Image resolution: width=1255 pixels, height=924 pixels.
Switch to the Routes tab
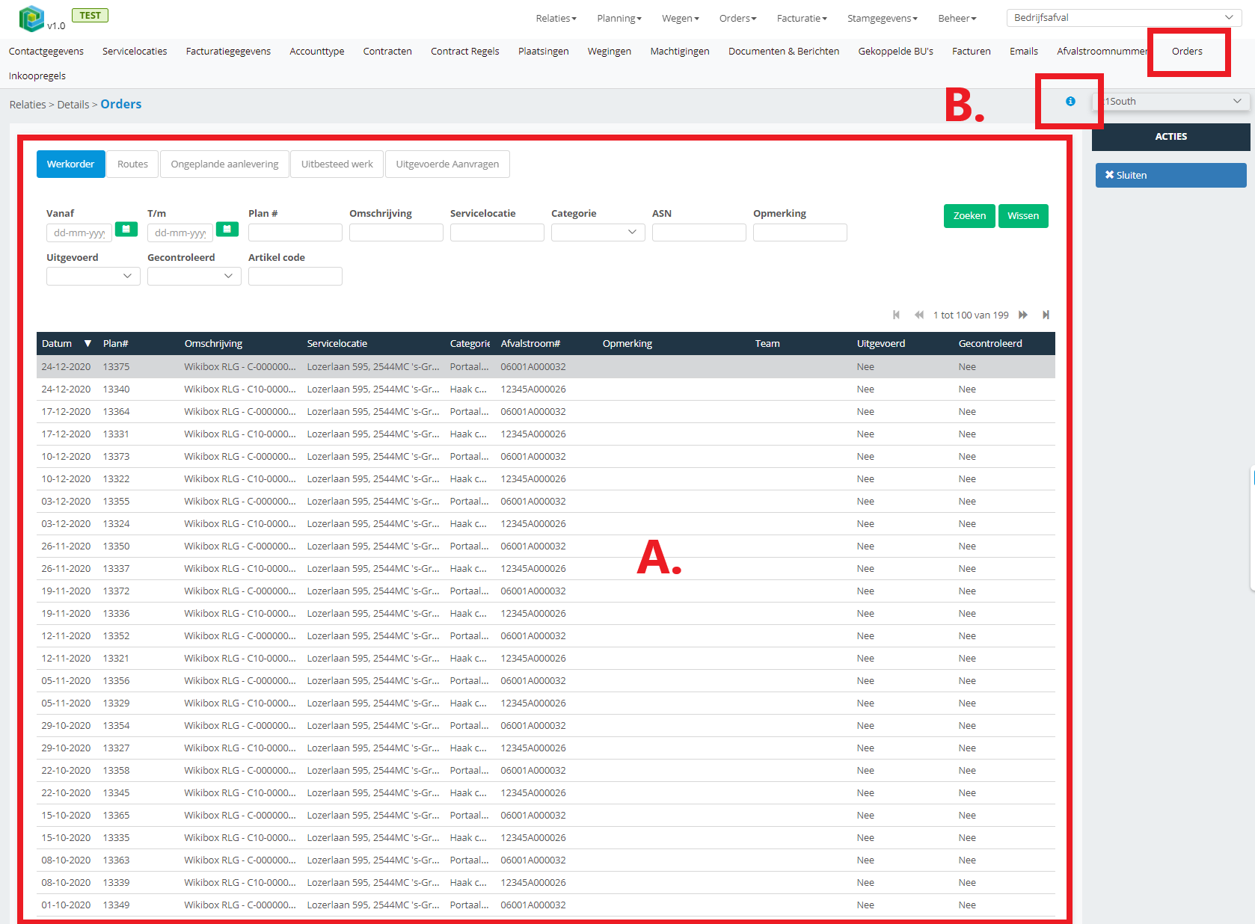[132, 164]
